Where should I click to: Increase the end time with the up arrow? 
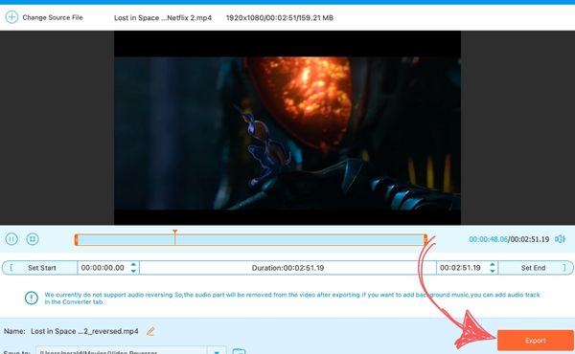click(x=493, y=264)
